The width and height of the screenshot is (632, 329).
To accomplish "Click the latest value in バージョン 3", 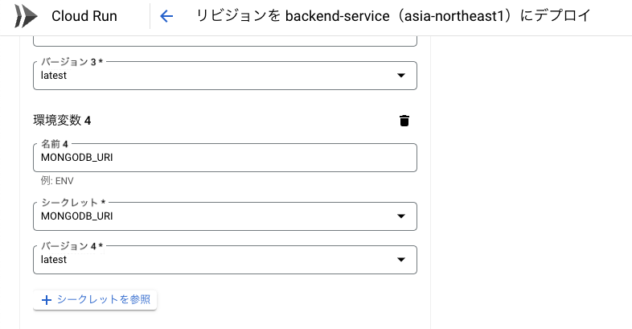I will coord(54,76).
